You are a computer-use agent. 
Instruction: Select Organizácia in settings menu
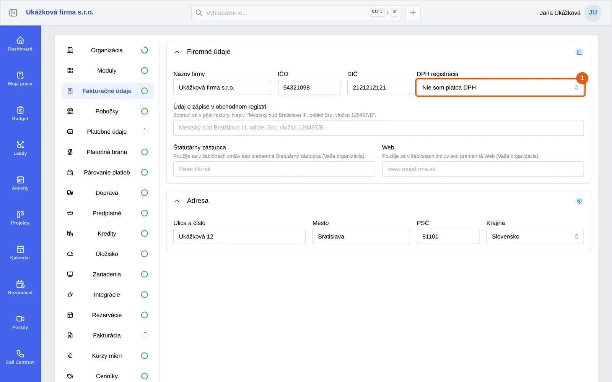coord(107,50)
